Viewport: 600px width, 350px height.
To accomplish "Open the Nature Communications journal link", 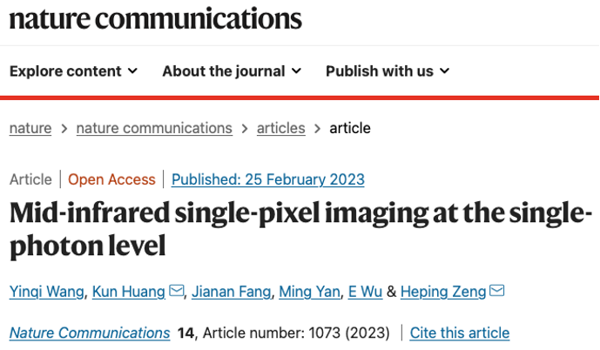I will tap(90, 333).
